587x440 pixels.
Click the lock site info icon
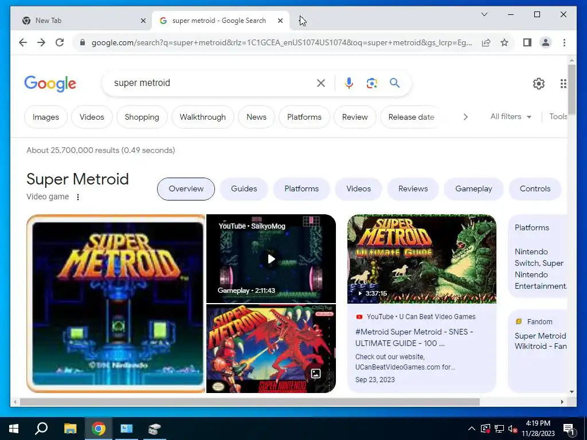click(83, 42)
